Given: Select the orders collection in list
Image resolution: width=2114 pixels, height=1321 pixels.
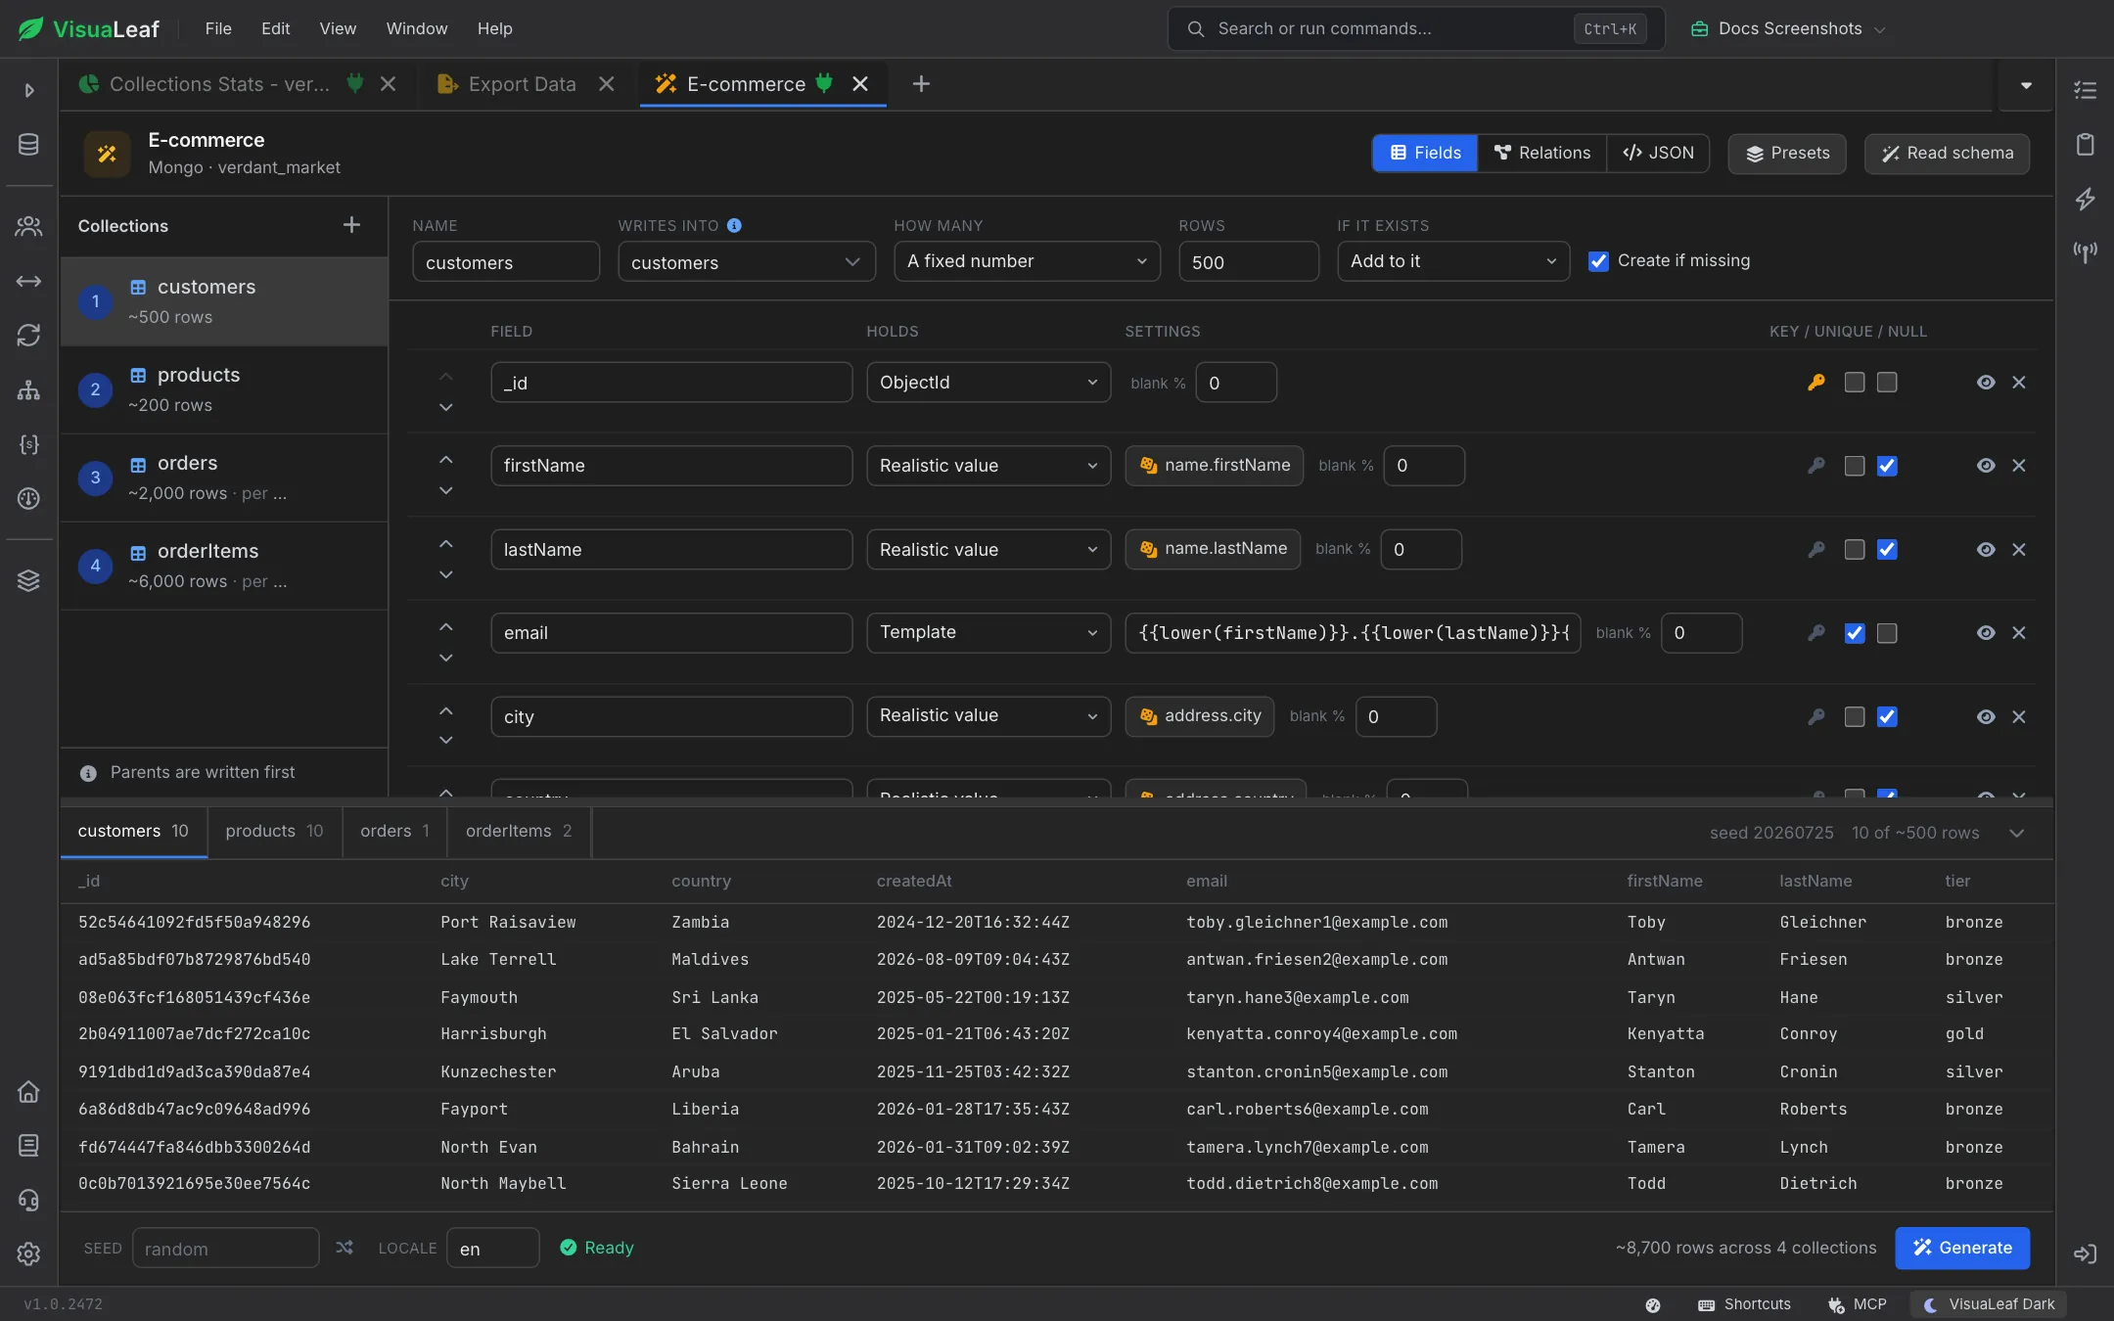Looking at the screenshot, I should click(224, 478).
